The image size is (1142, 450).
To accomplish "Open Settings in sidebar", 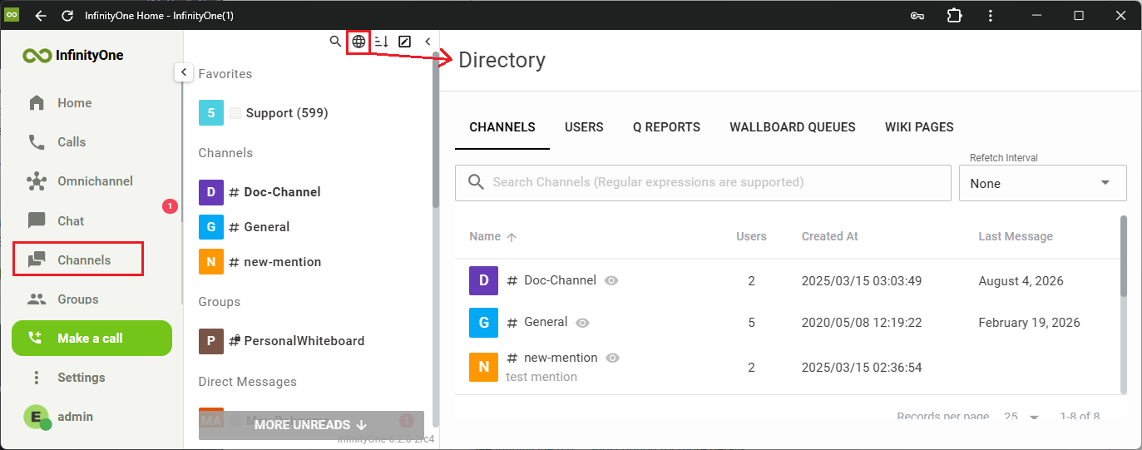I will click(x=81, y=378).
